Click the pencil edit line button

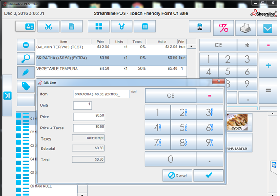pyautogui.click(x=26, y=72)
